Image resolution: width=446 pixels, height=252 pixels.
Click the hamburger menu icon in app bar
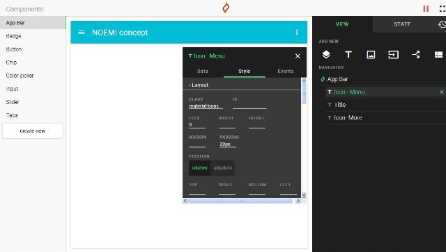coord(82,33)
